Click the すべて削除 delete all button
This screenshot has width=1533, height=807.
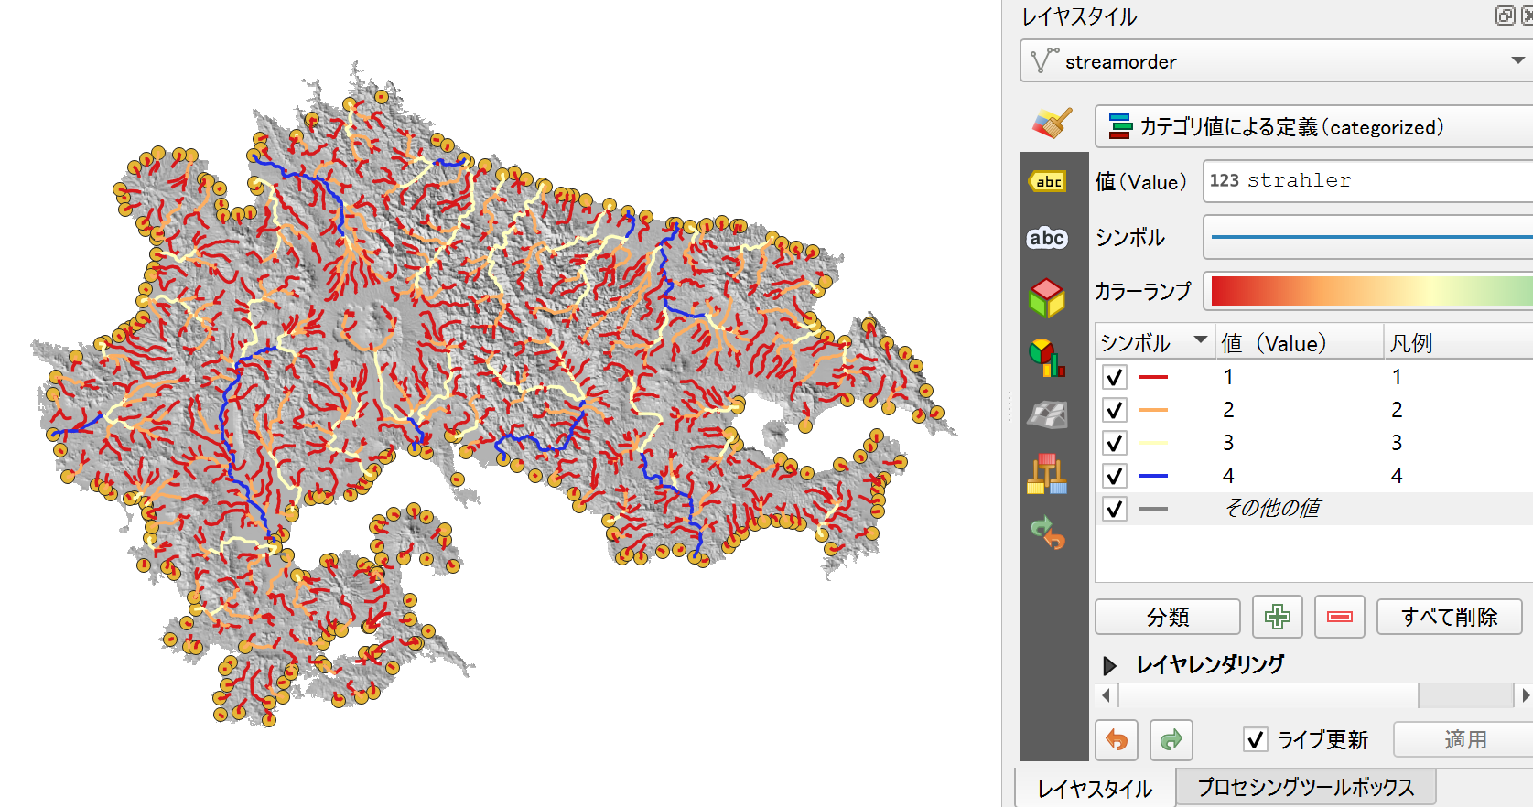pyautogui.click(x=1449, y=617)
